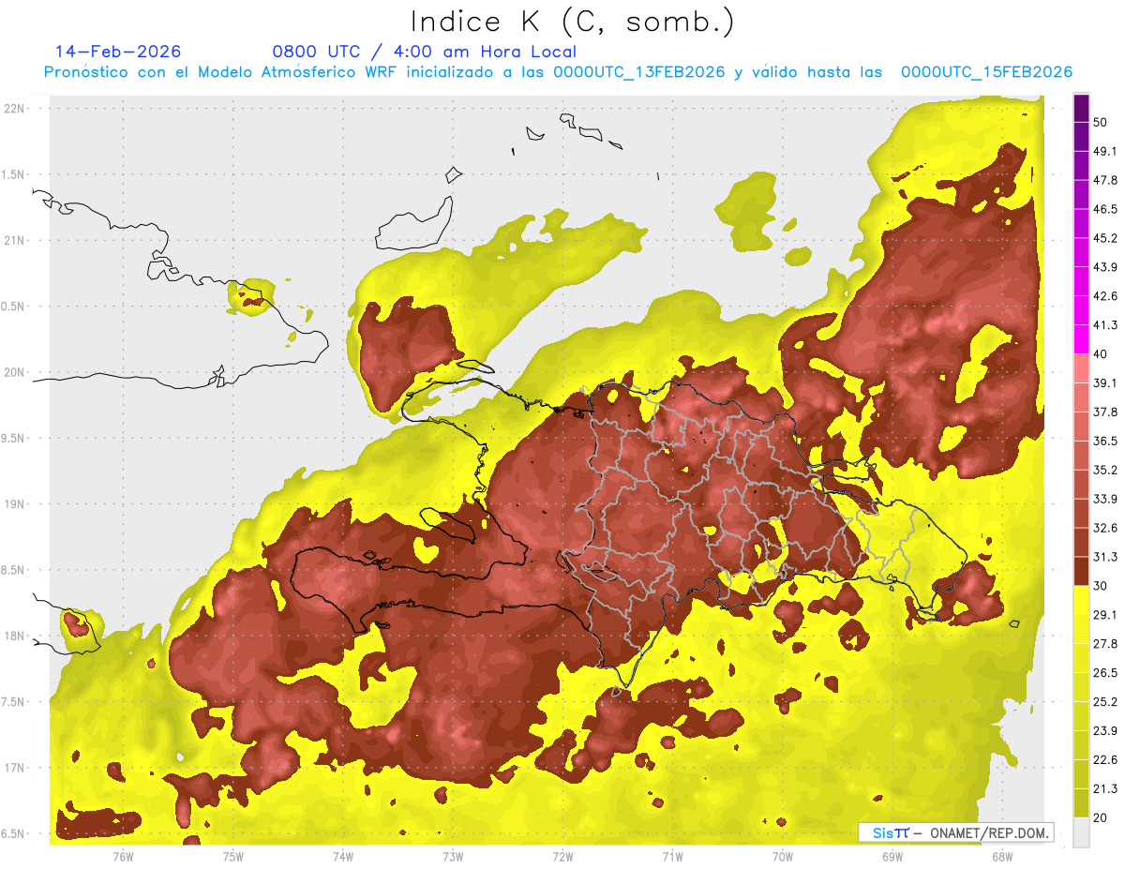This screenshot has height=869, width=1125.
Task: Click the '19N' latitude label
Action: (14, 503)
